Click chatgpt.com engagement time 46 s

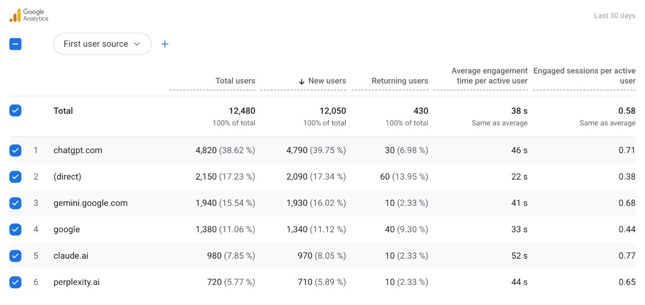coord(520,150)
